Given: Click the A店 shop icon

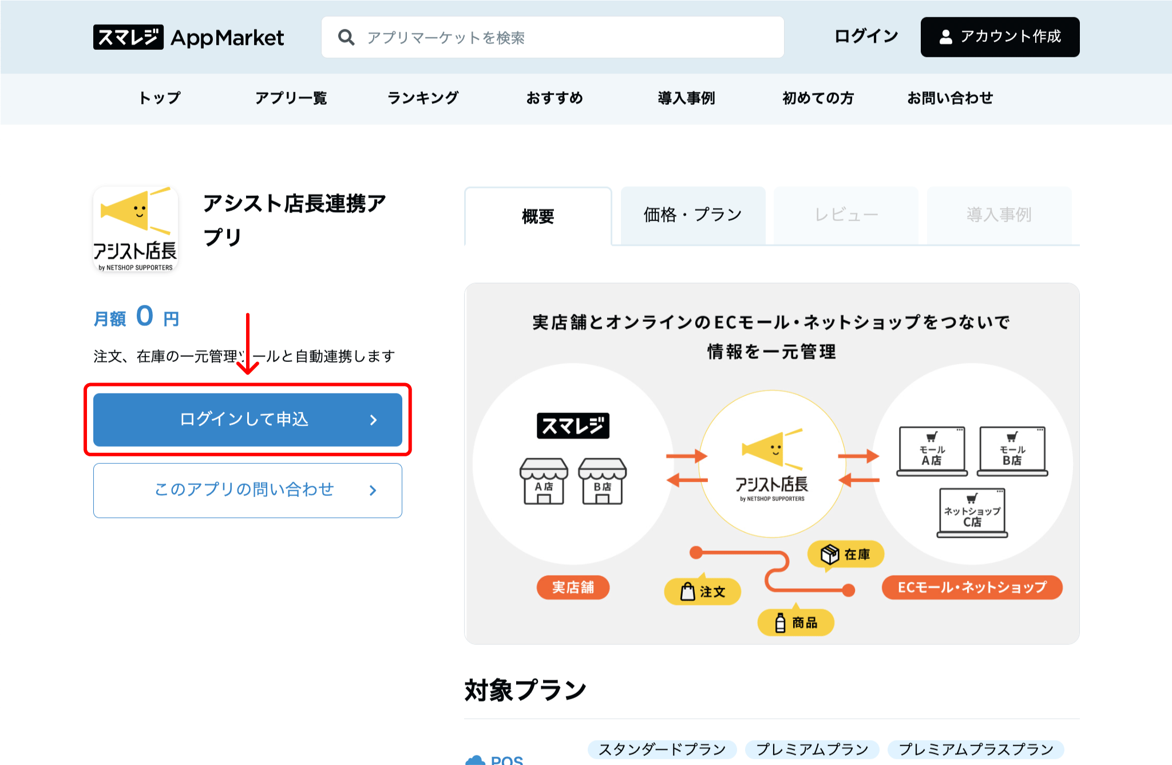Looking at the screenshot, I should click(544, 481).
